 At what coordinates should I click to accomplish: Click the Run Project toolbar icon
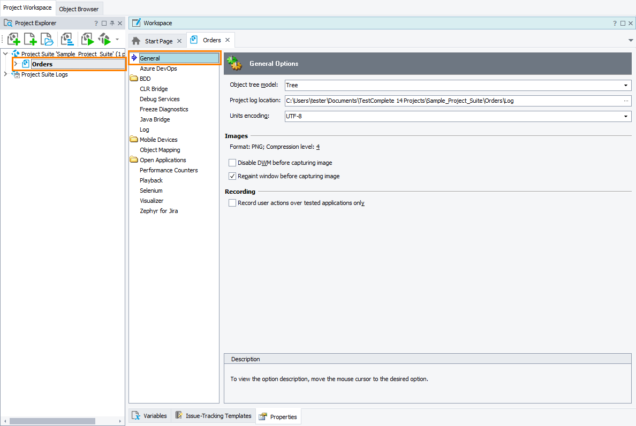(x=87, y=39)
